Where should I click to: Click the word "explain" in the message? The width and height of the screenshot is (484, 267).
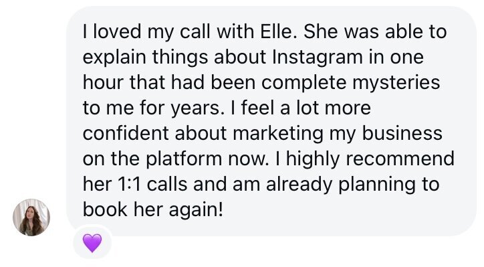pyautogui.click(x=114, y=58)
